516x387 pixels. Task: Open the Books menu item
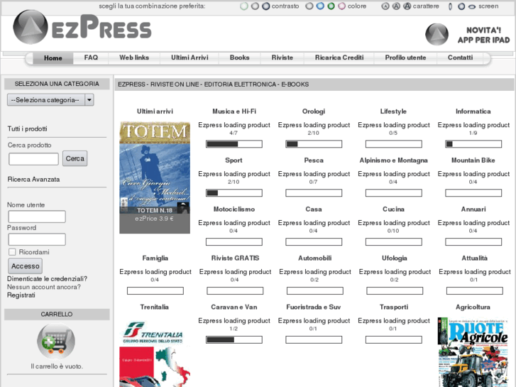click(240, 58)
